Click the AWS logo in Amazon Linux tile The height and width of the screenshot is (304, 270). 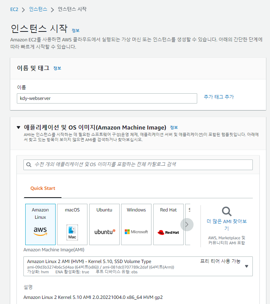point(40,231)
